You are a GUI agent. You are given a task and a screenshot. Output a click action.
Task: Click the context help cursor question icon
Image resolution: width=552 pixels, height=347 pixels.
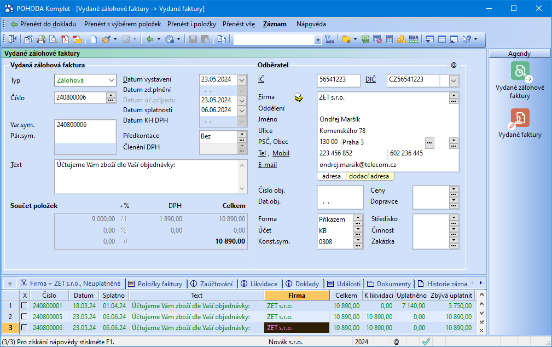(x=467, y=39)
